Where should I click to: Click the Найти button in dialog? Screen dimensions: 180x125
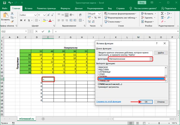(x=161, y=53)
